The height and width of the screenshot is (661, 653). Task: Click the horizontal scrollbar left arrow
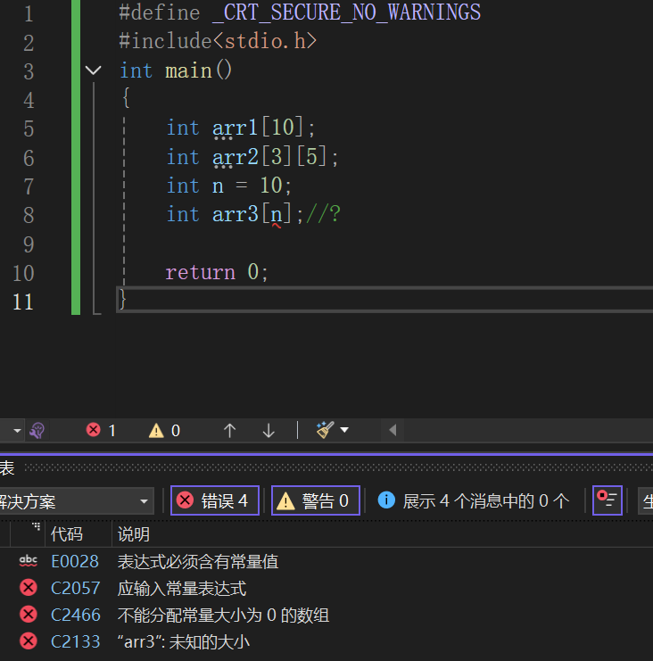393,430
